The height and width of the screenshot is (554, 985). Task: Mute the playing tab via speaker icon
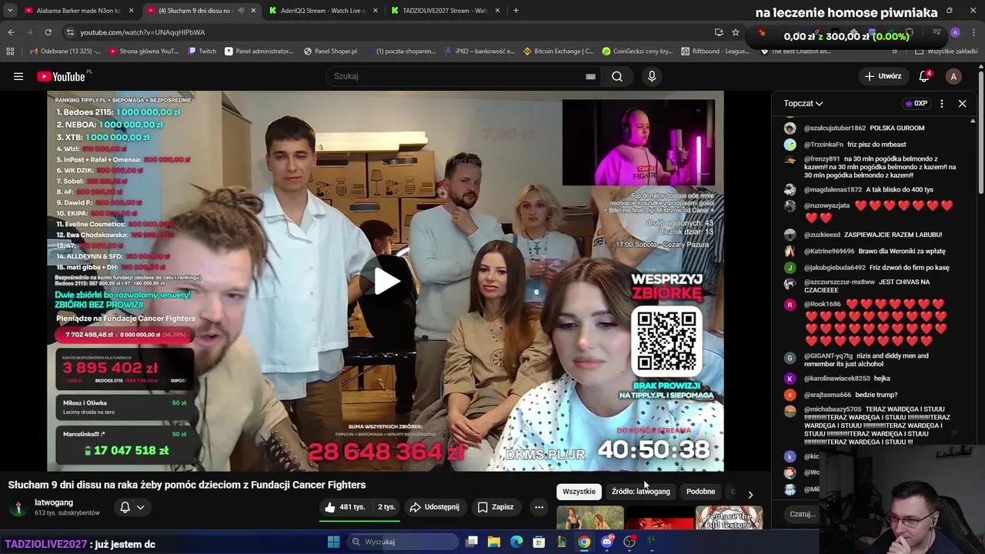[242, 11]
